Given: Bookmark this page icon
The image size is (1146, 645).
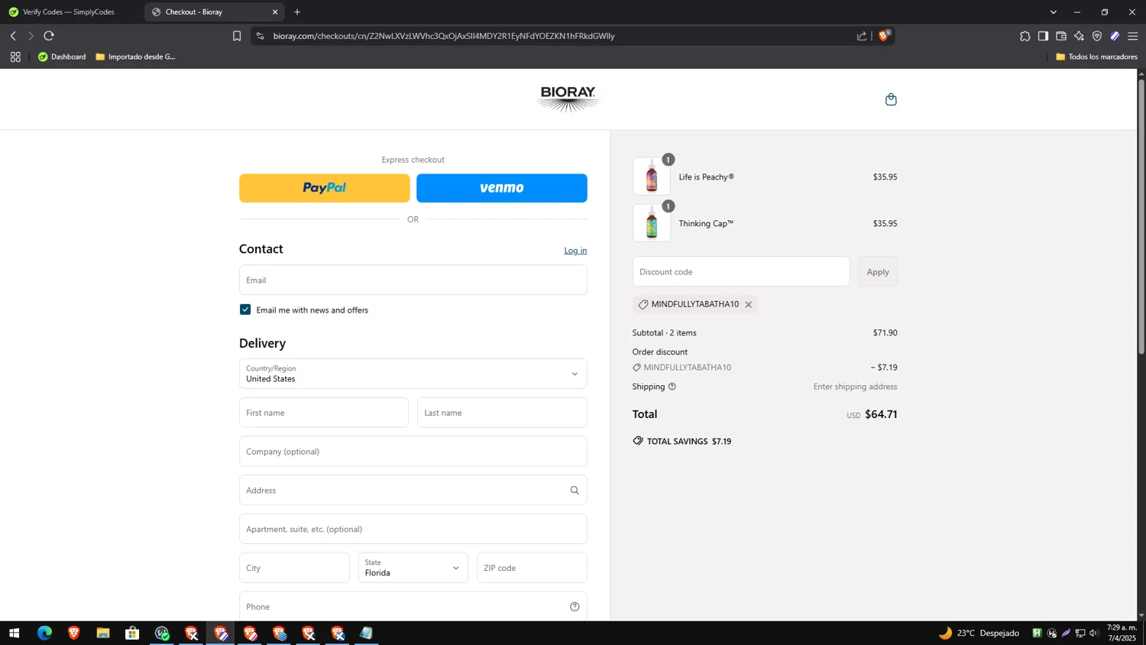Looking at the screenshot, I should tap(237, 36).
